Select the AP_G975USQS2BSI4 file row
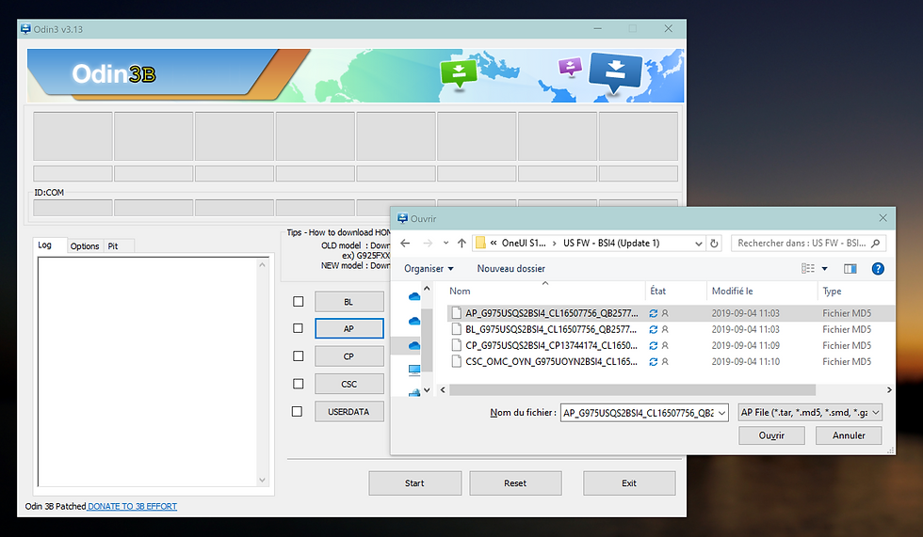Image resolution: width=923 pixels, height=537 pixels. (671, 313)
